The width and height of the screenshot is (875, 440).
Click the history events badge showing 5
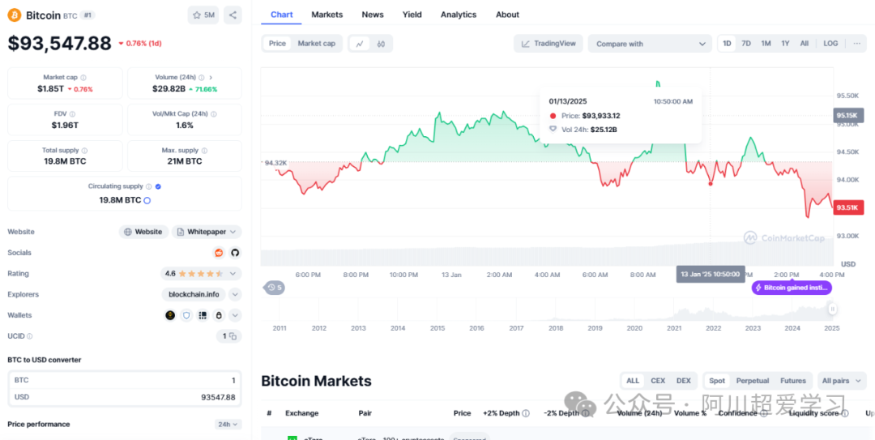275,288
